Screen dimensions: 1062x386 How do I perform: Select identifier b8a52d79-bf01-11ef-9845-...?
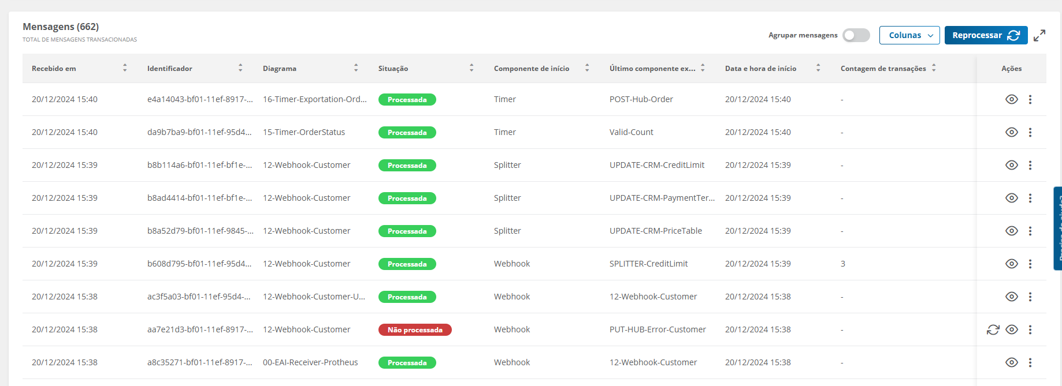(x=200, y=231)
